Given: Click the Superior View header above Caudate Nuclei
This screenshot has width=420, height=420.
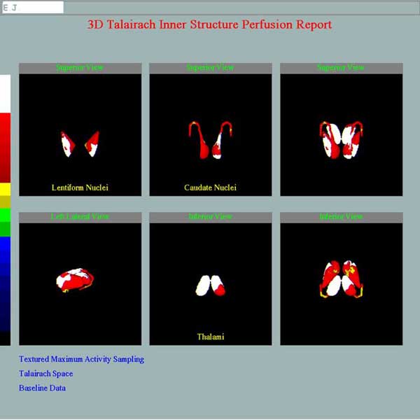Looking at the screenshot, I should (211, 68).
